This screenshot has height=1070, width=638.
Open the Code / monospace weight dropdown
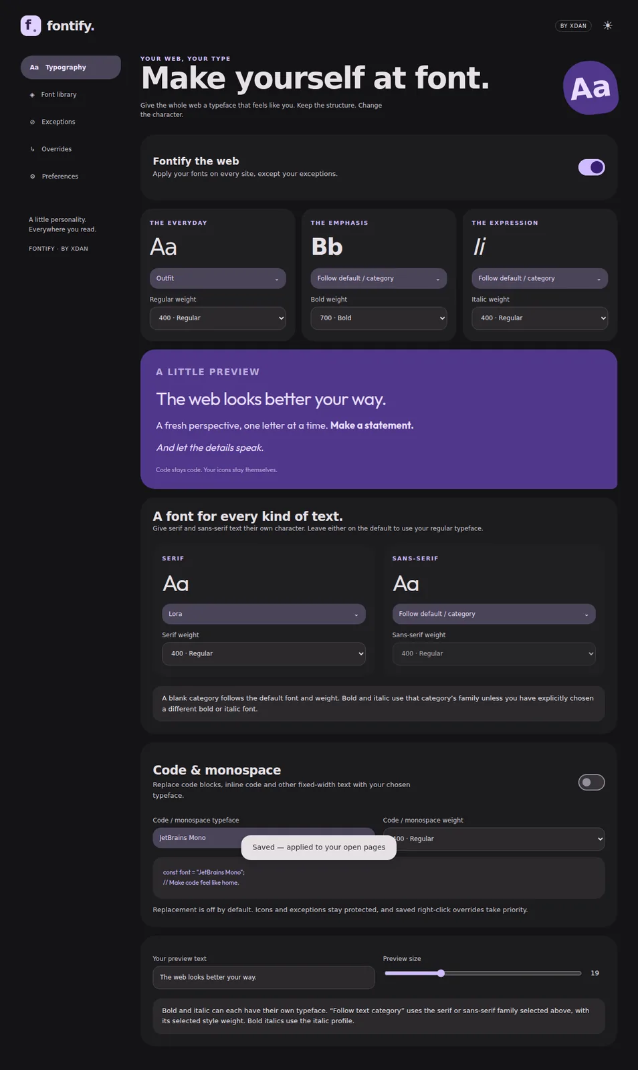pyautogui.click(x=494, y=839)
